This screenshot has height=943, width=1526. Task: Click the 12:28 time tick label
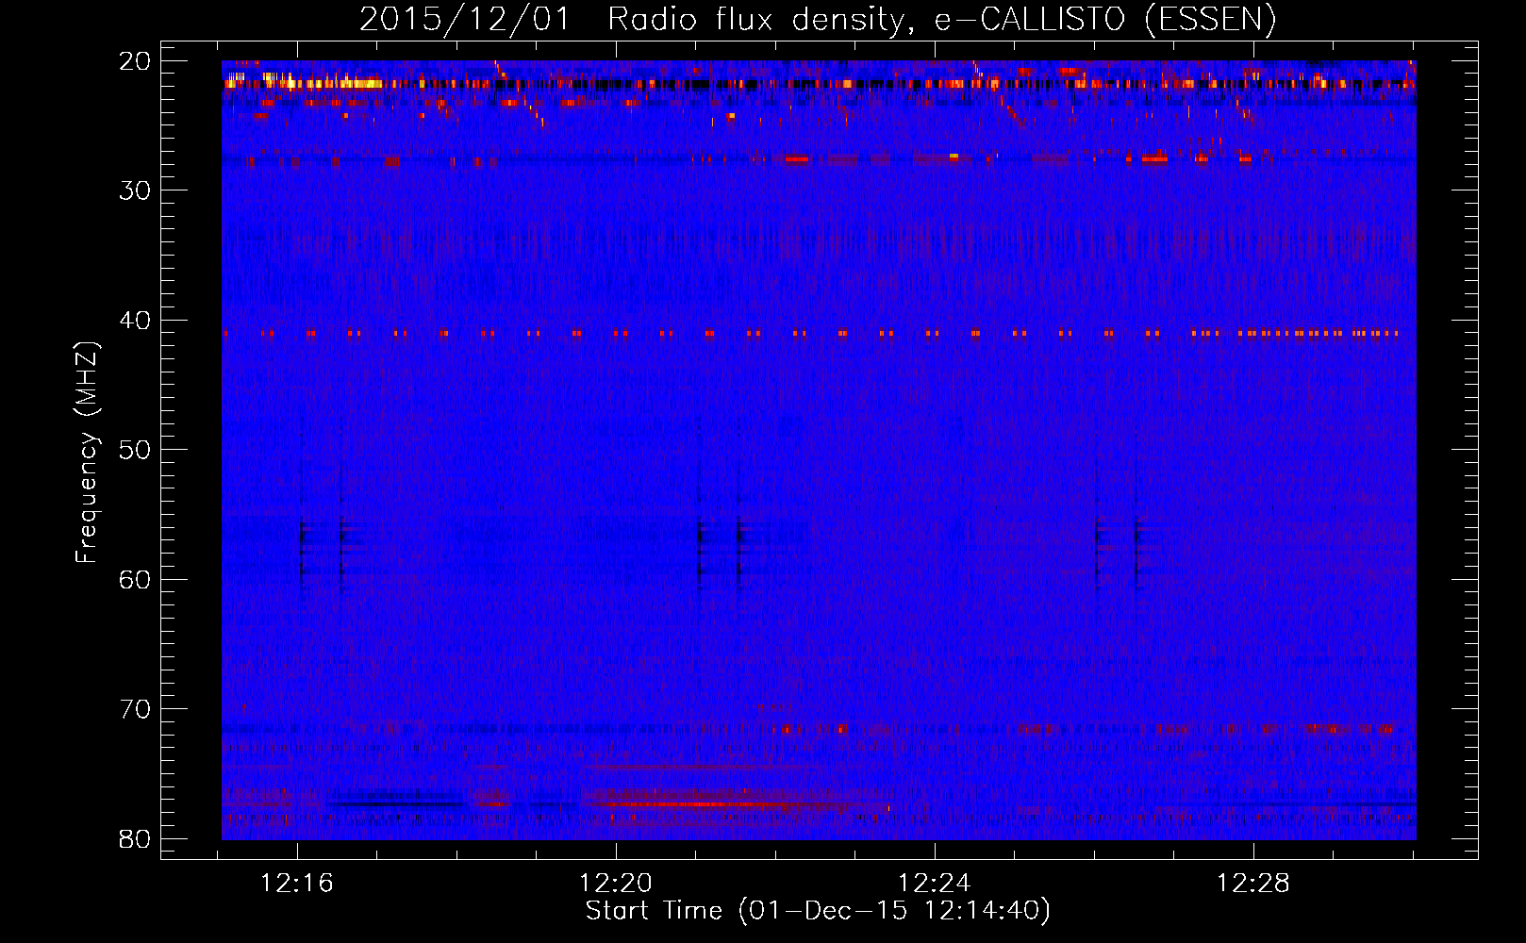pos(1253,884)
